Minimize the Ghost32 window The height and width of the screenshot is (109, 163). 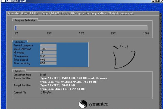(x=153, y=1)
